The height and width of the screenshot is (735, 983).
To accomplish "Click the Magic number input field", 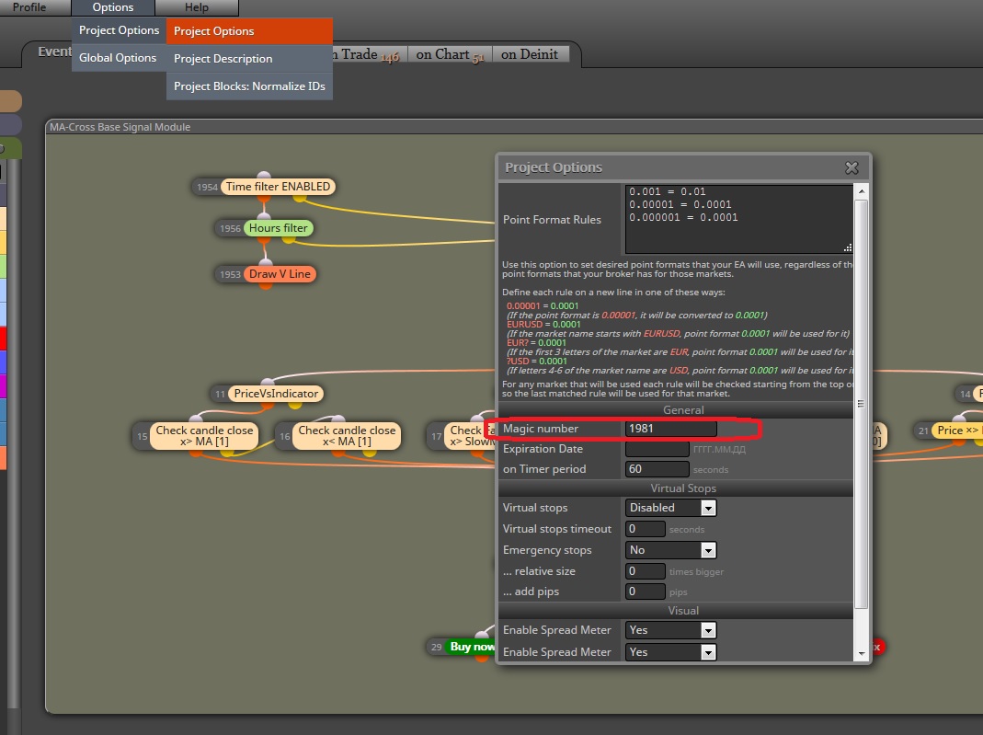I will pos(670,429).
